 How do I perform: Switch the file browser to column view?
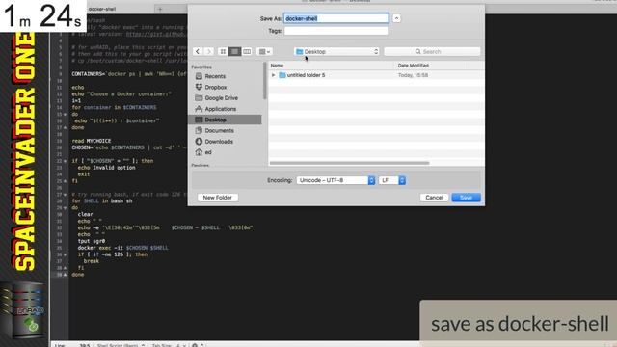point(247,51)
